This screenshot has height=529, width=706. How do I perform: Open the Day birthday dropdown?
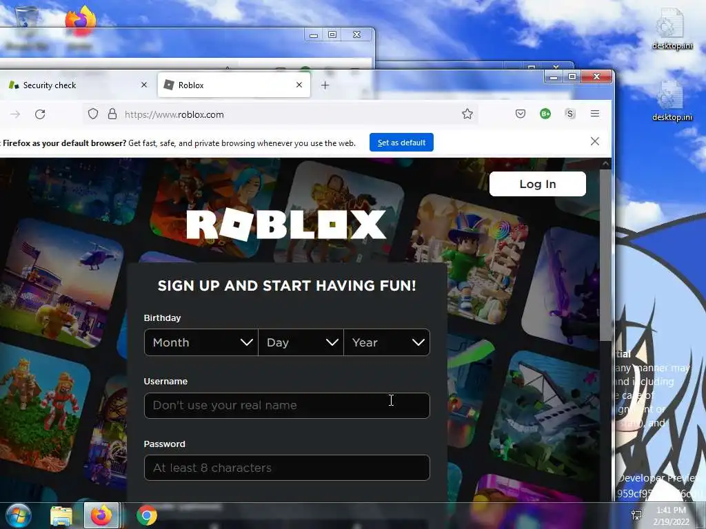click(301, 343)
